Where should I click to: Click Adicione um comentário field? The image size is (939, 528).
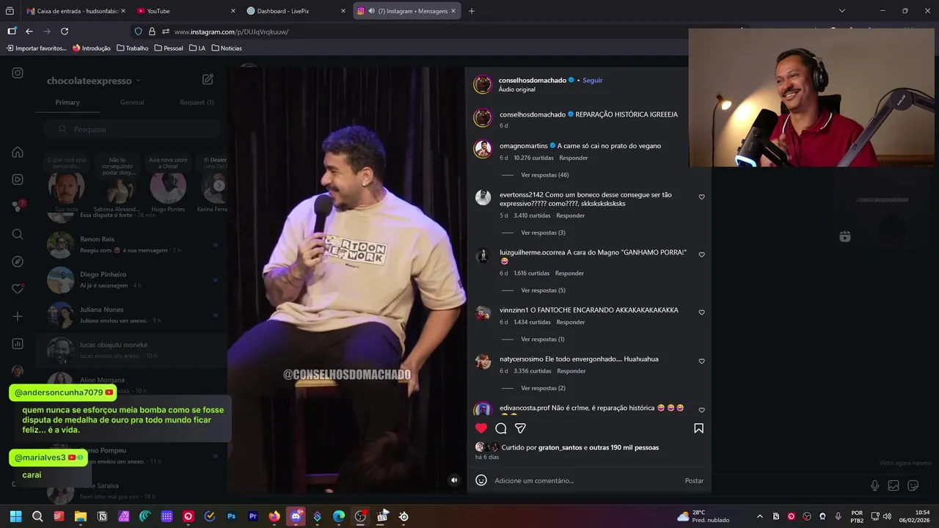pyautogui.click(x=587, y=480)
